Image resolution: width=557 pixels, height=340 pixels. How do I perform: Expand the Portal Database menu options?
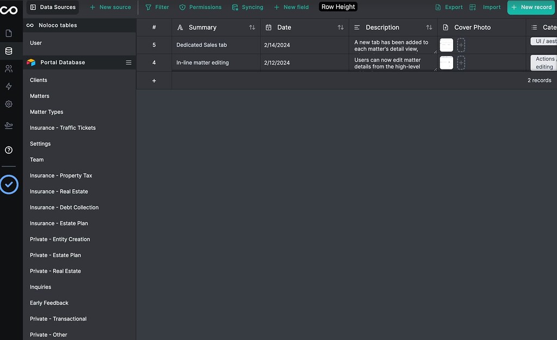pyautogui.click(x=129, y=62)
